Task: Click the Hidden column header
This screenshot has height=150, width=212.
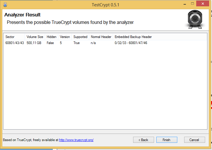Action: point(52,37)
